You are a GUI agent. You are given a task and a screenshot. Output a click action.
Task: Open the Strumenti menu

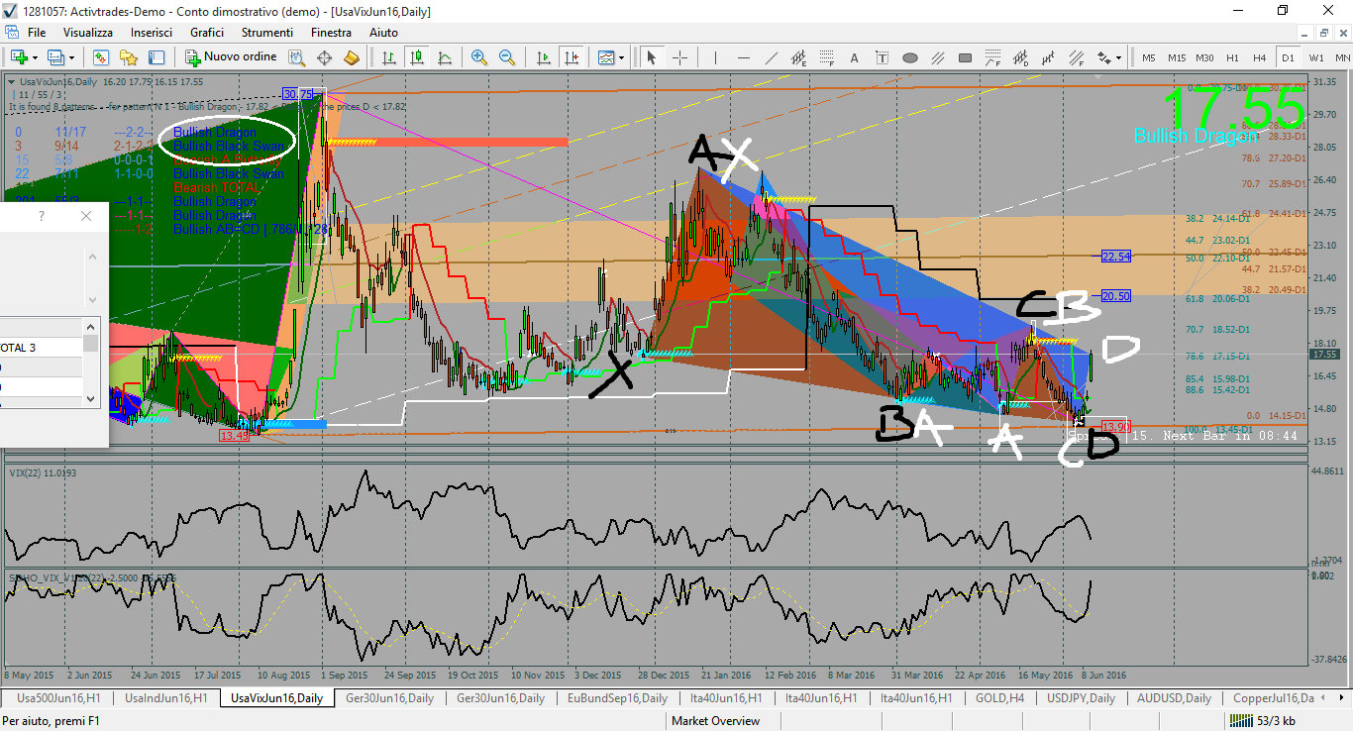(x=267, y=33)
